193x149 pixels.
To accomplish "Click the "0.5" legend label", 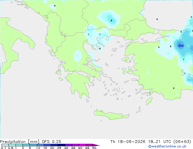I will coord(11,148).
